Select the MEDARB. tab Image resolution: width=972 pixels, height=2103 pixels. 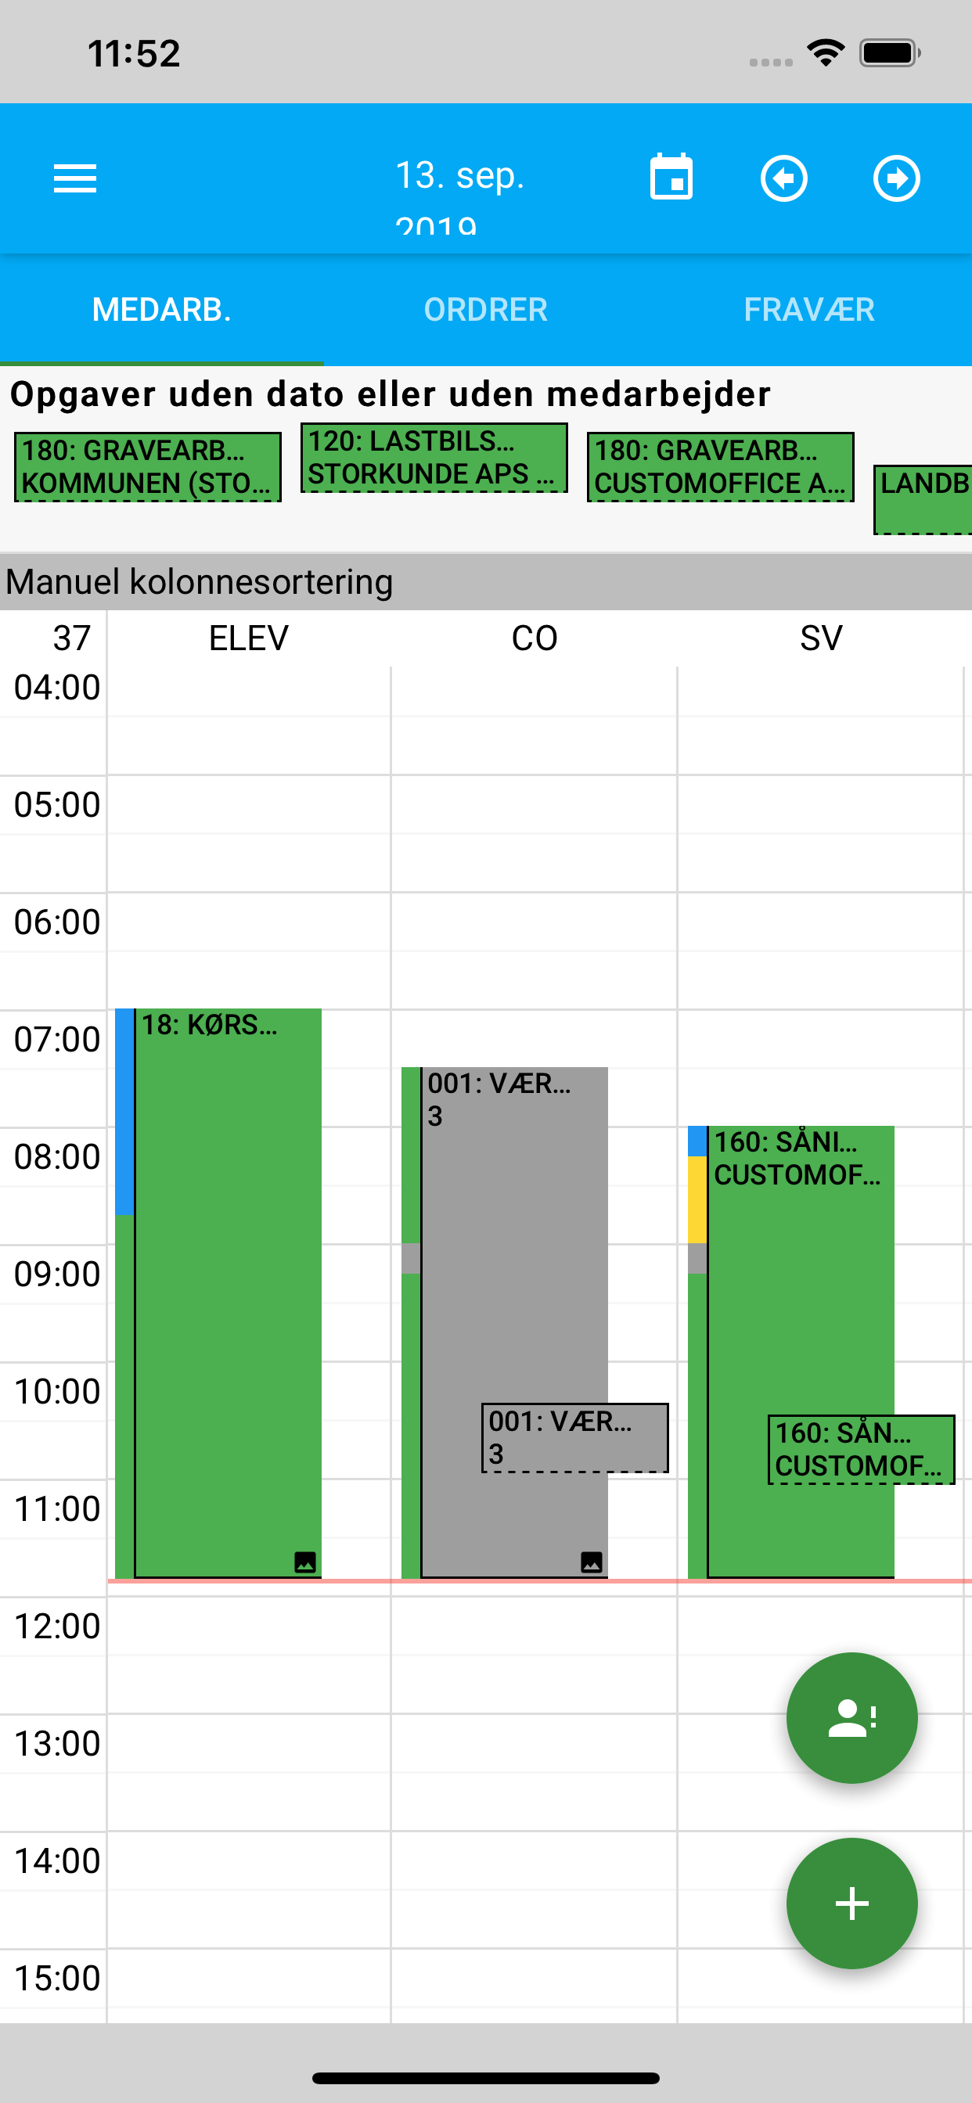click(x=161, y=309)
